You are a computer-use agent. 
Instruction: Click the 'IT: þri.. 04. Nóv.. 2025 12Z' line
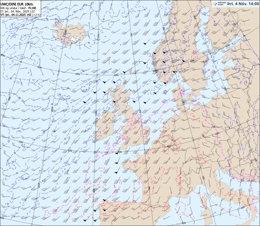[x=18, y=11]
